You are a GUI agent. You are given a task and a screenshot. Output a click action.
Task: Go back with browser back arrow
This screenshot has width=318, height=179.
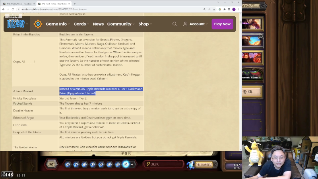3,9
